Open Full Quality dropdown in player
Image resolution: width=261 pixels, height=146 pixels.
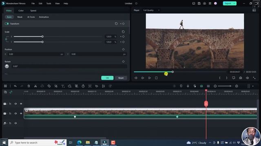(x=151, y=10)
